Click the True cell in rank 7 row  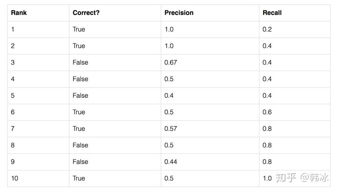[79, 129]
